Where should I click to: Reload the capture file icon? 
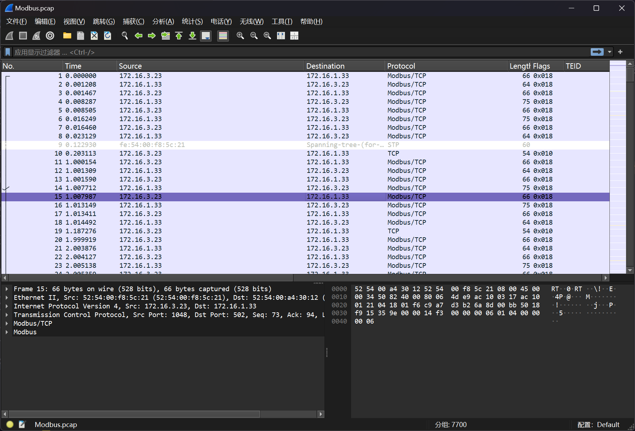[108, 36]
